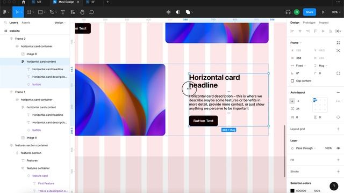344x193 pixels.
Task: Set auto layout direction to vertical
Action: tap(292, 101)
